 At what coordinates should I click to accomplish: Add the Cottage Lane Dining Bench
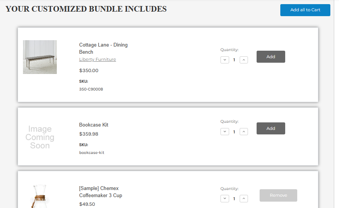pyautogui.click(x=271, y=57)
